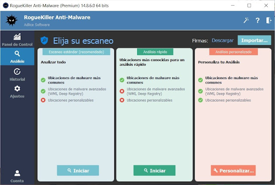The height and width of the screenshot is (185, 275).
Task: Click the 'Firmas:' label
Action: [x=200, y=41]
